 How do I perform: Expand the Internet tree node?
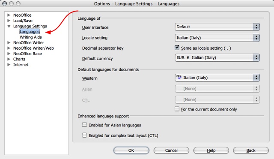pyautogui.click(x=9, y=65)
